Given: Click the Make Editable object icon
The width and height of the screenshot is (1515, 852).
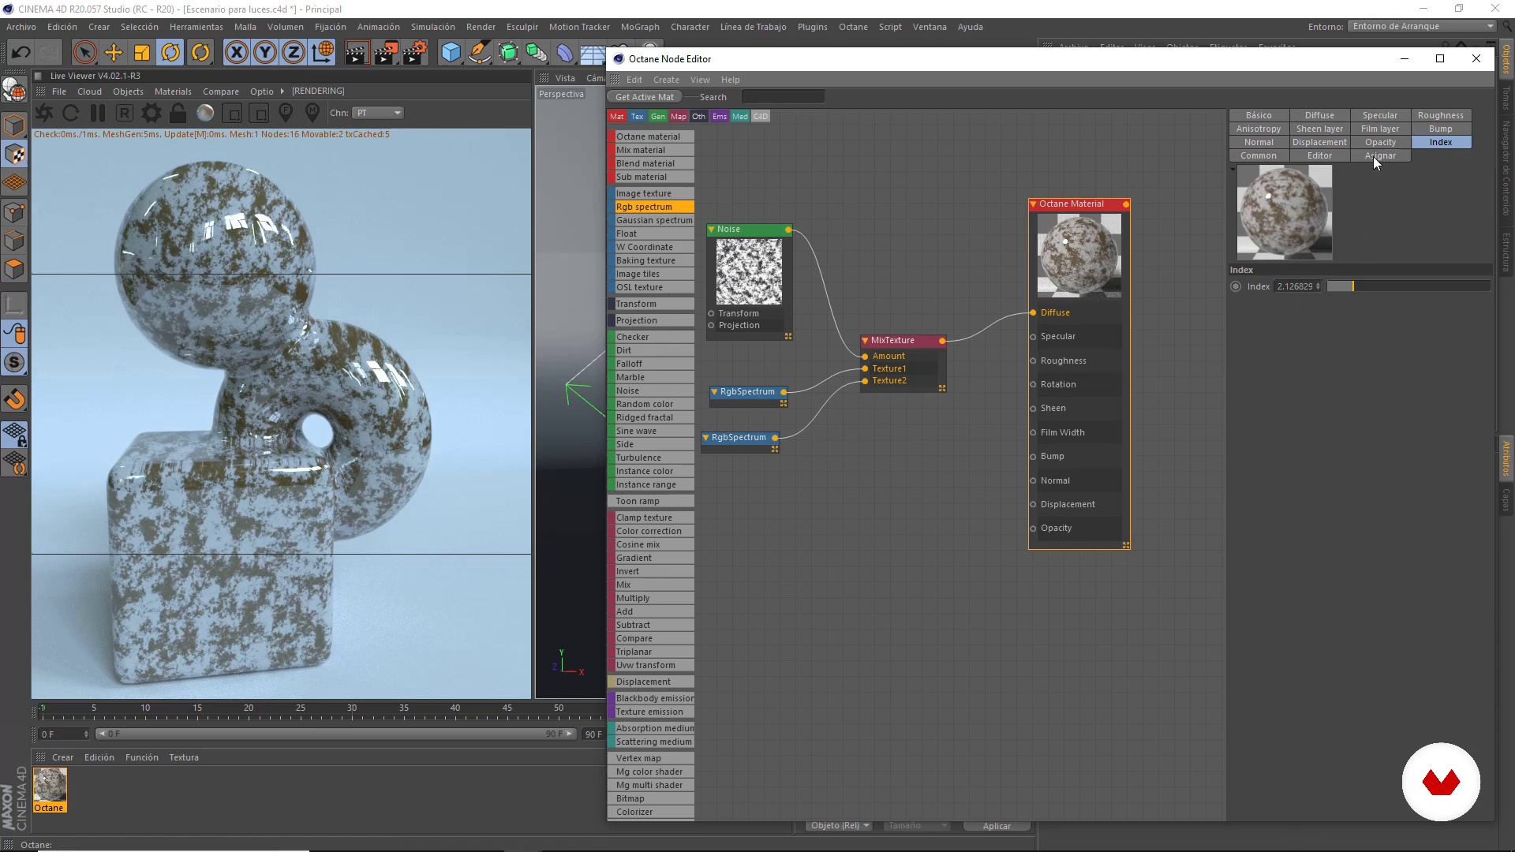Looking at the screenshot, I should pyautogui.click(x=15, y=90).
